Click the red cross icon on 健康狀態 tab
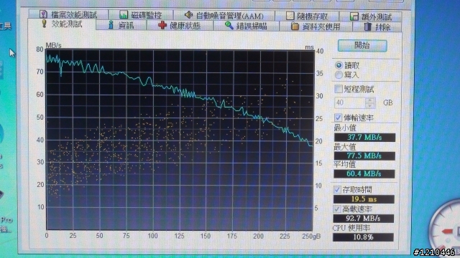Image resolution: width=460 pixels, height=258 pixels. (x=162, y=26)
